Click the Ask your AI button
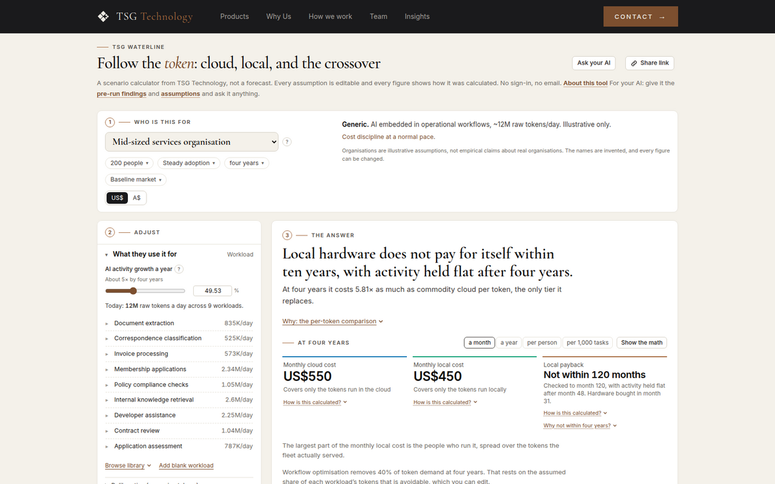775x484 pixels. [x=594, y=63]
